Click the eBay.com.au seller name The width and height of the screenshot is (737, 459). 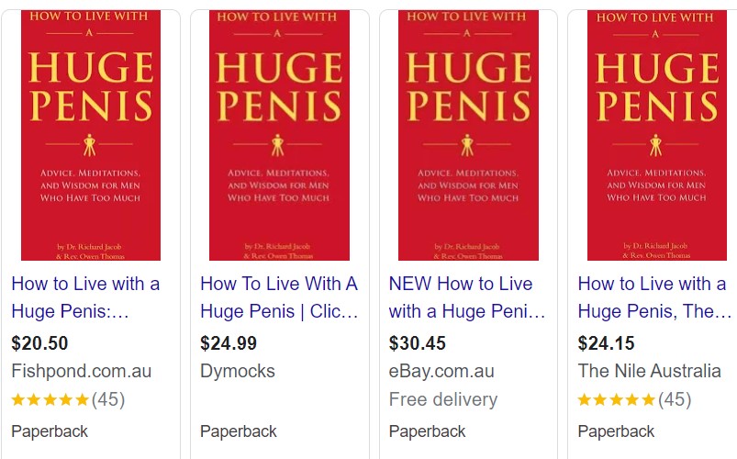[441, 371]
